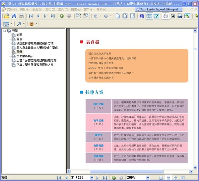The image size is (199, 181).
Task: Open the 本书教练展示 bookmark
Action: 25,56
